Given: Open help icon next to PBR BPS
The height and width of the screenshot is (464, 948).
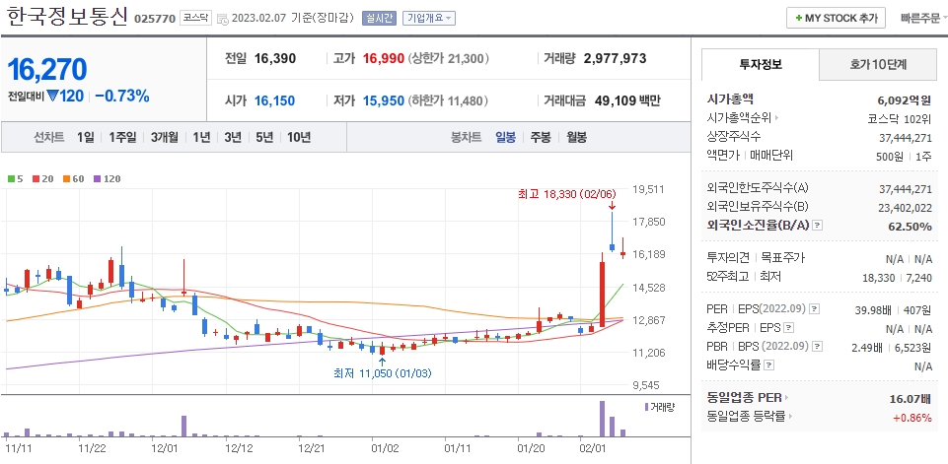Looking at the screenshot, I should tap(818, 347).
